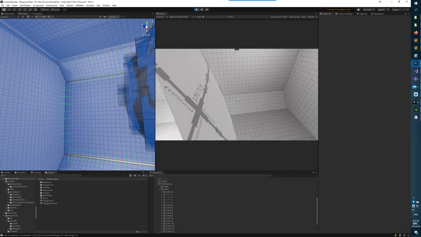Viewport: 421px width, 237px height.
Task: Select the Scale tool in the toolbar
Action: 19,10
